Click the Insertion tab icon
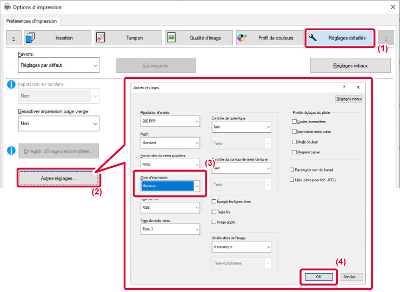400x292 pixels. [30, 38]
